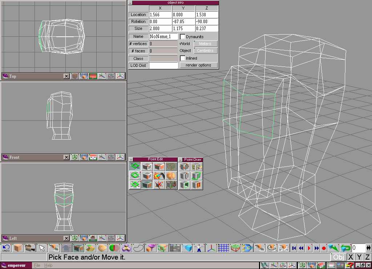Screen dimensions: 372x269
Task: Click the Rotation Z value field
Action: pos(207,21)
